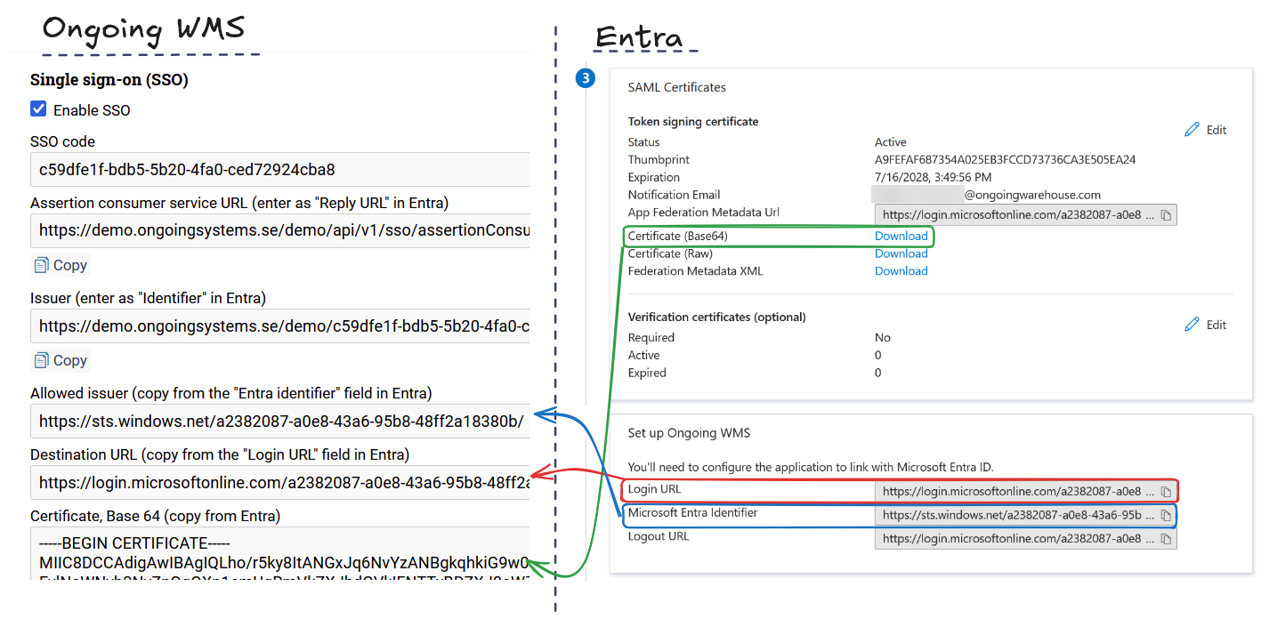Click the Active status value
Screen dimensions: 1269x619
click(891, 142)
